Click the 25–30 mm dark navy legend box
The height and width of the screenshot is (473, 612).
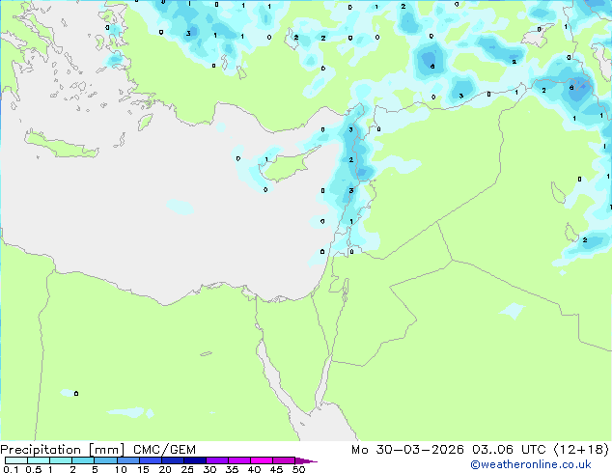point(194,460)
